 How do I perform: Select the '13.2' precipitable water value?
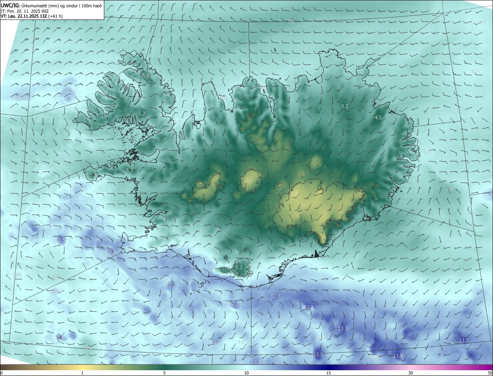click(309, 308)
